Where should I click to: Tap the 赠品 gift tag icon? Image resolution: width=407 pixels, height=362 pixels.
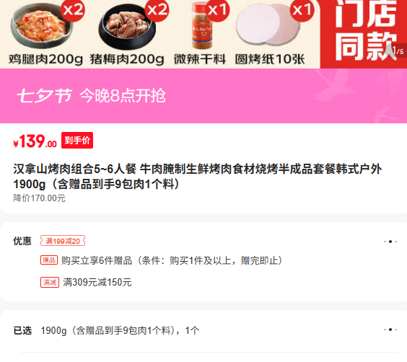49,260
